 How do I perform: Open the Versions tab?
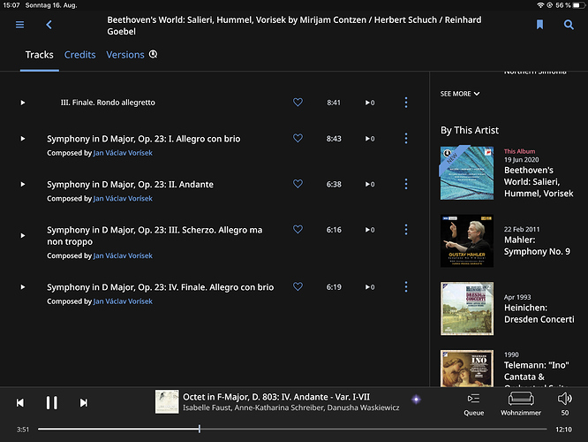click(125, 55)
